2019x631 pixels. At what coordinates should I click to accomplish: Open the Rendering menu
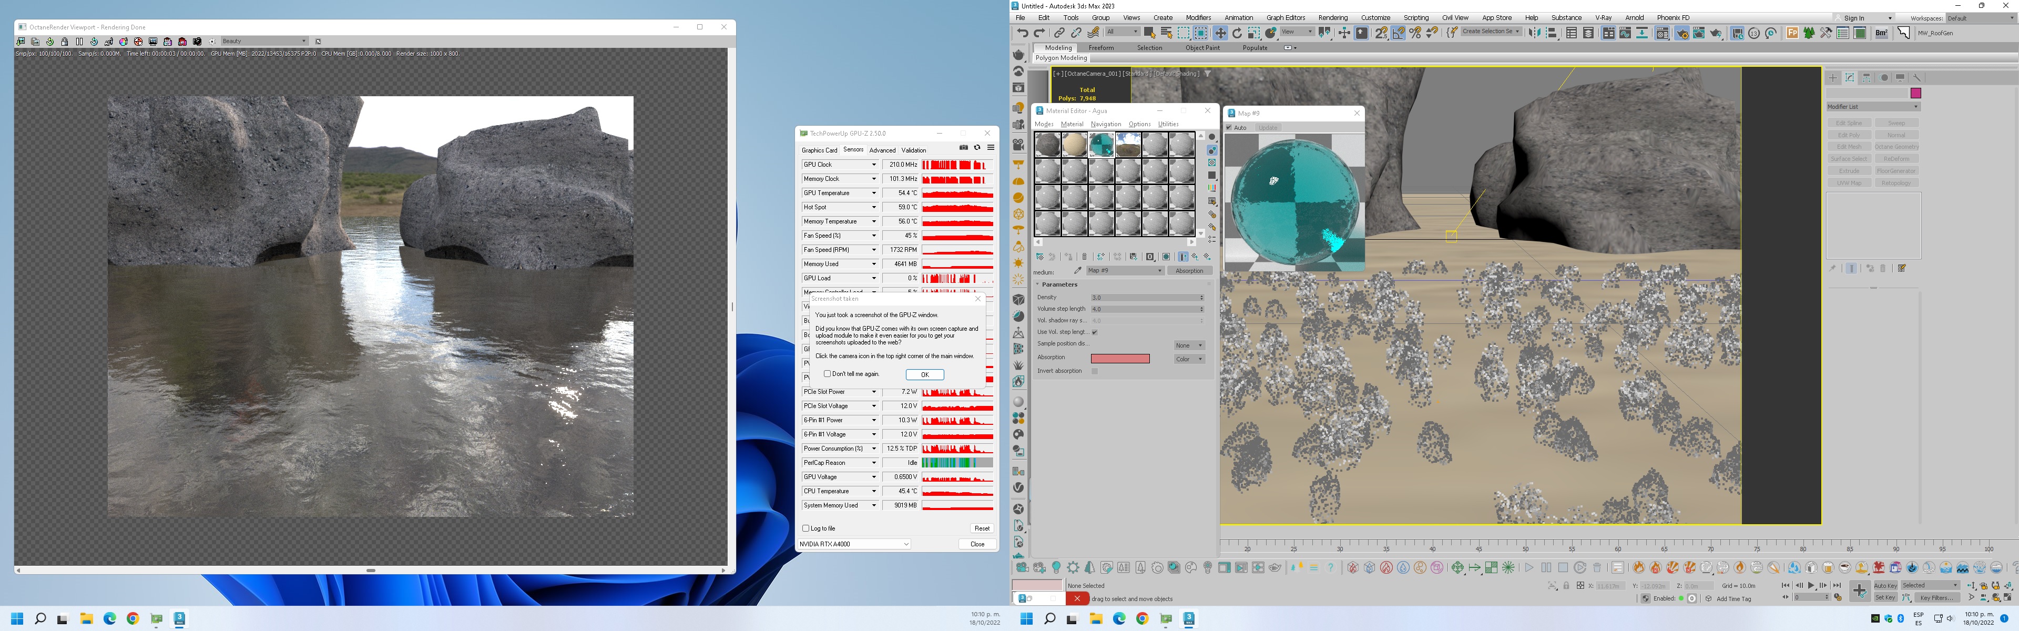click(x=1332, y=17)
